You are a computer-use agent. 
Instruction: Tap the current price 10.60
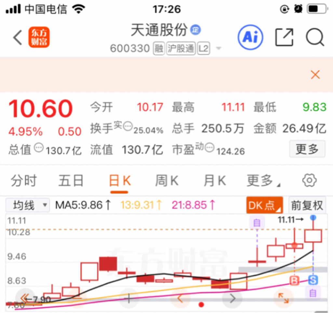pos(41,109)
